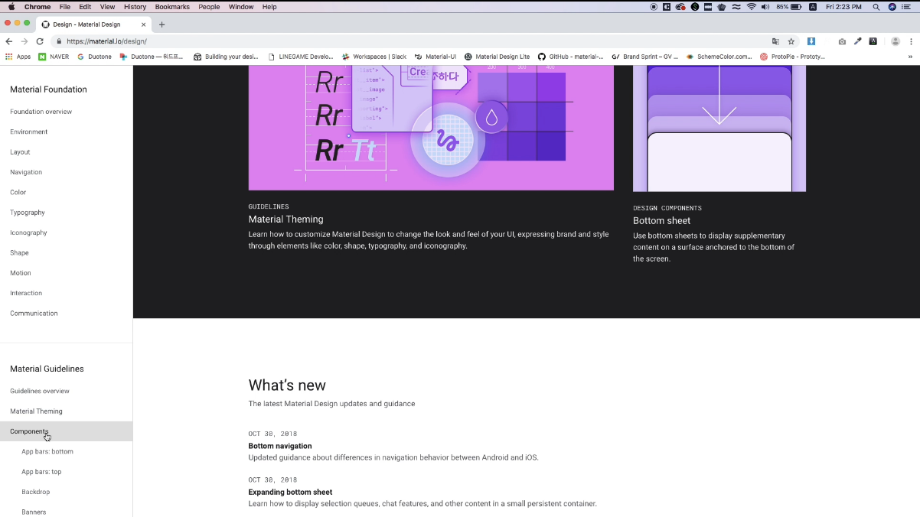Click the Material Theming card title
The height and width of the screenshot is (517, 920).
click(285, 219)
